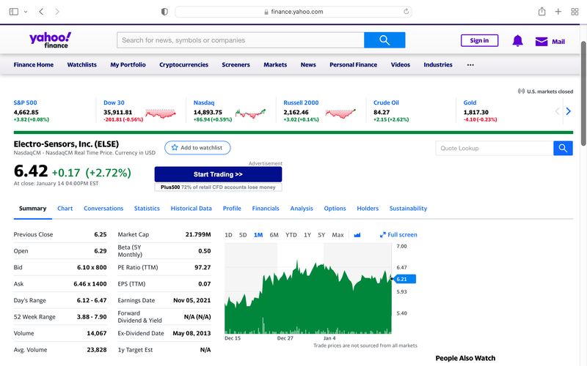Open Personal Finance menu item
This screenshot has height=366, width=587.
pyautogui.click(x=354, y=64)
